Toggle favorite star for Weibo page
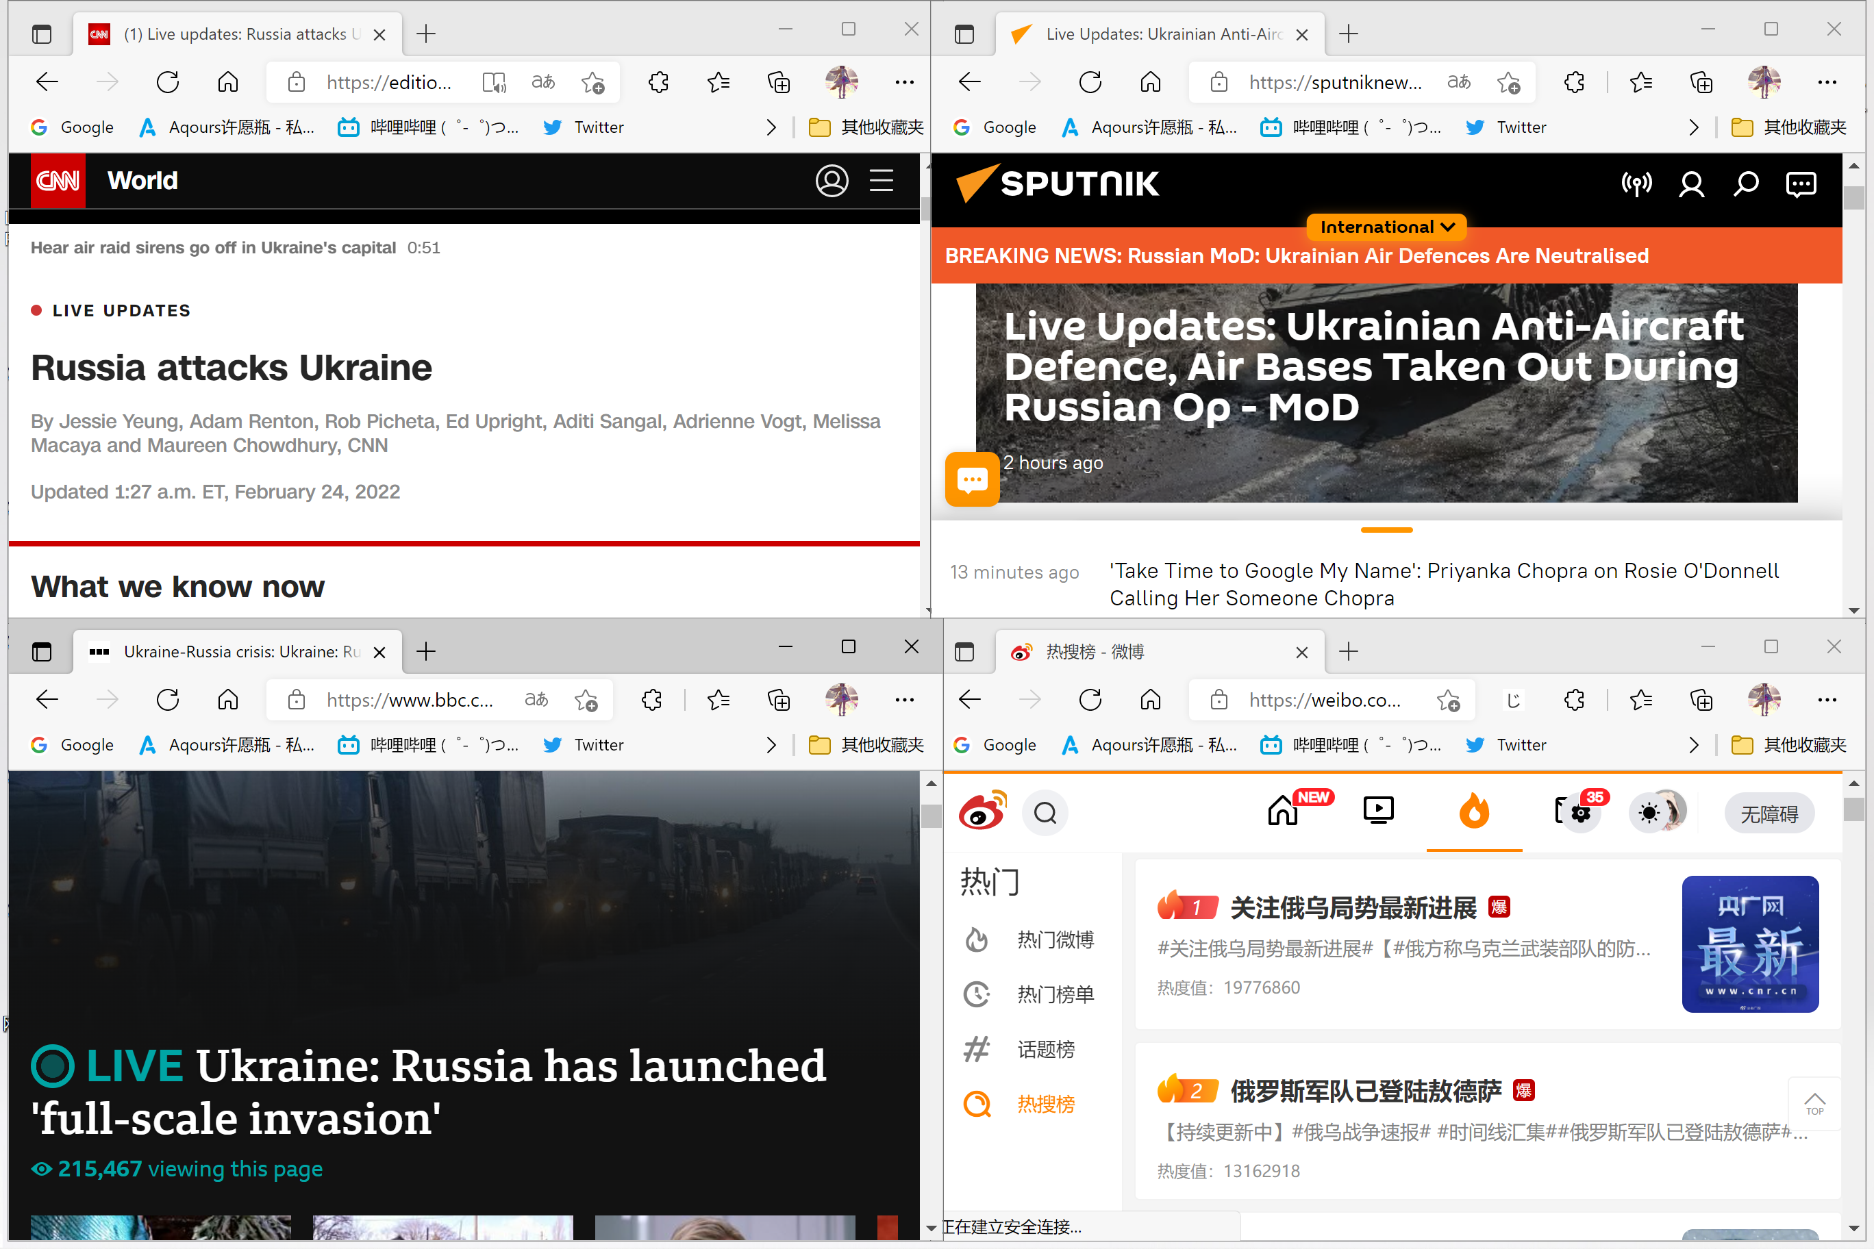Viewport: 1874px width, 1249px height. (x=1448, y=701)
